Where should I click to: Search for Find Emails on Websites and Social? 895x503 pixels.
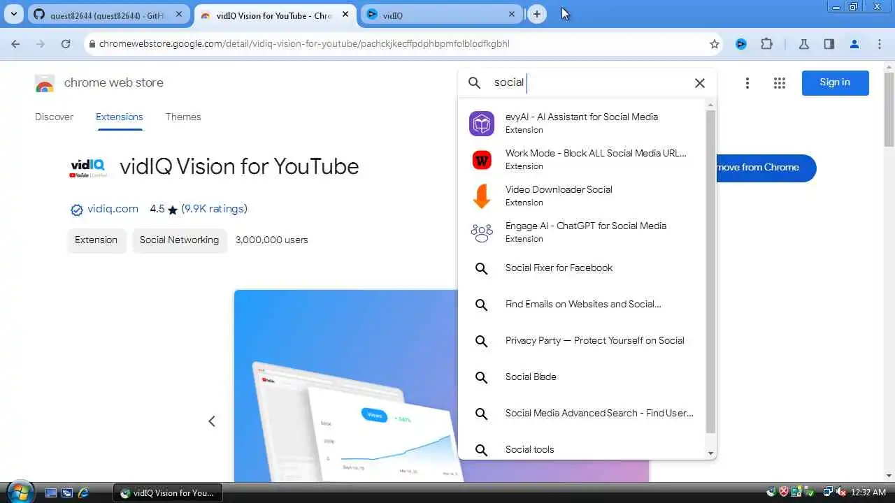(x=582, y=305)
